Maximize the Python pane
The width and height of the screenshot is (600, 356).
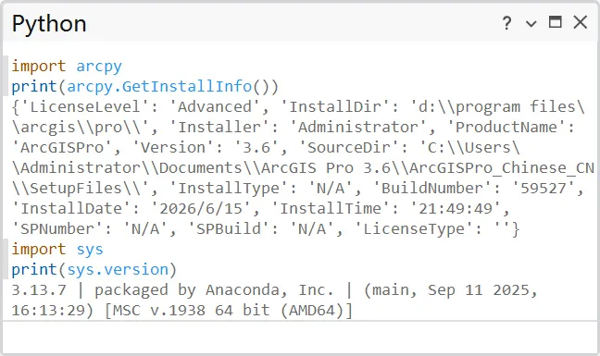(556, 22)
